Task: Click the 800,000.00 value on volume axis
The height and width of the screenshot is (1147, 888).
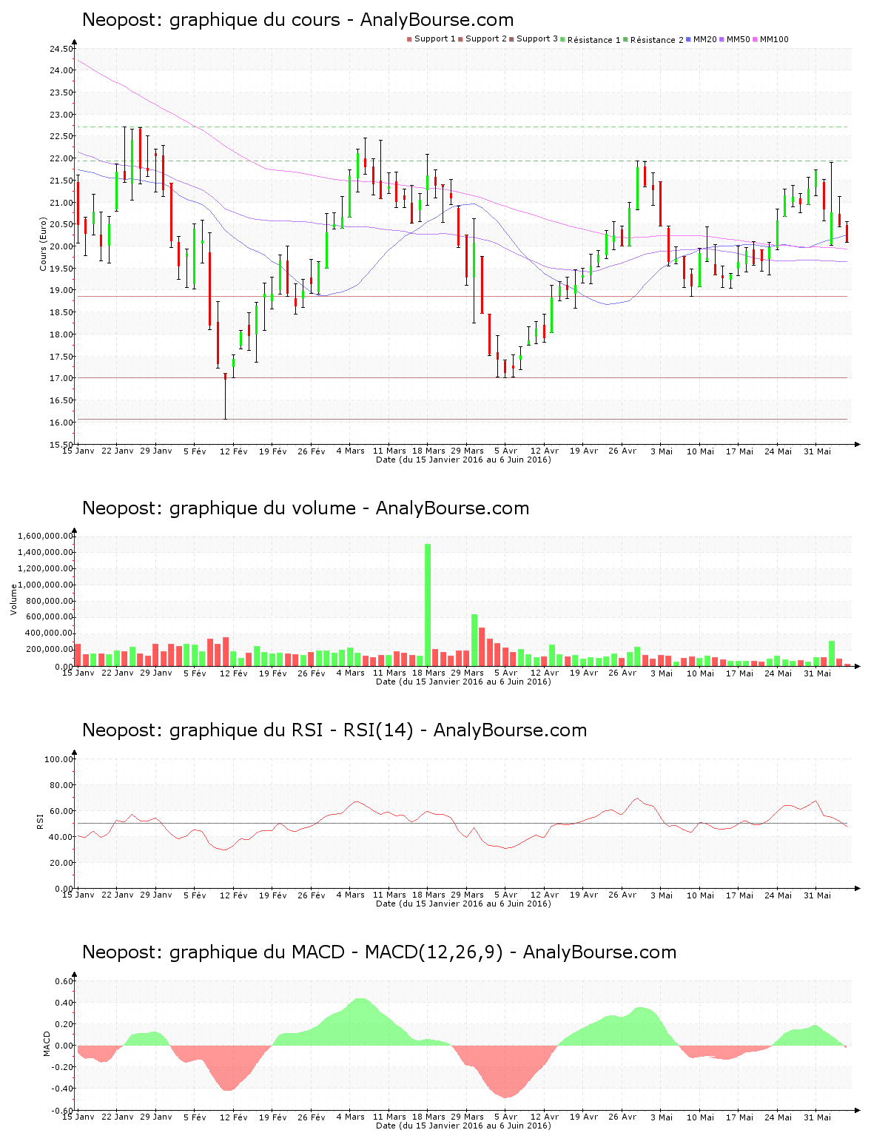Action: [51, 602]
